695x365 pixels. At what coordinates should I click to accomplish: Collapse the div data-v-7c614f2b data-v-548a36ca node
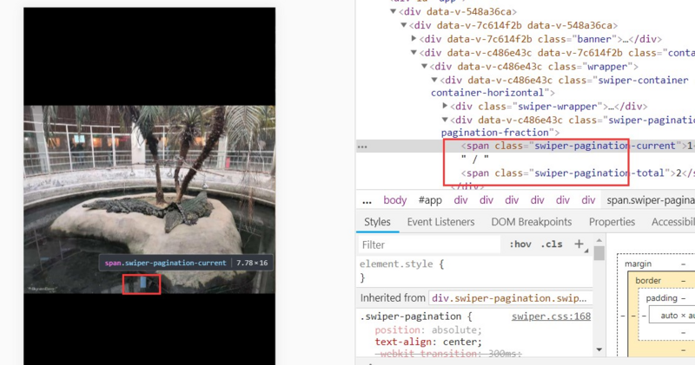[404, 25]
